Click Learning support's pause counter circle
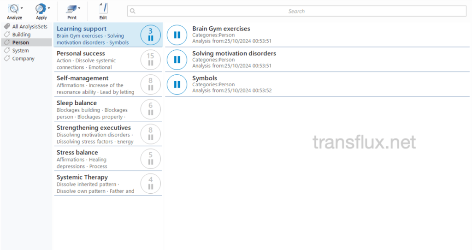472x250 pixels. (x=150, y=35)
